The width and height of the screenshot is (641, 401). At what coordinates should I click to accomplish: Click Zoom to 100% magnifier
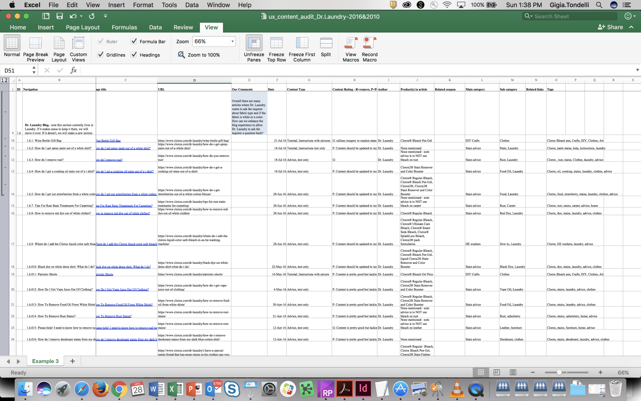[x=182, y=55]
